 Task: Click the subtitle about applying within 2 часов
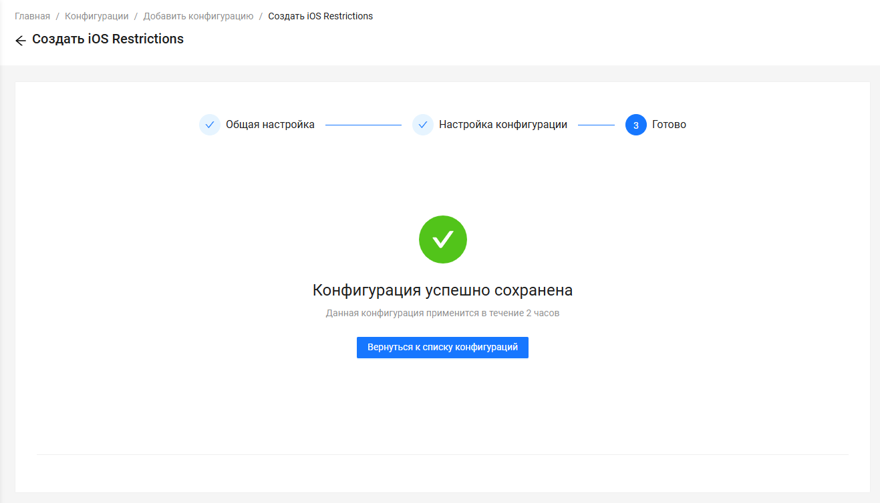pyautogui.click(x=442, y=313)
